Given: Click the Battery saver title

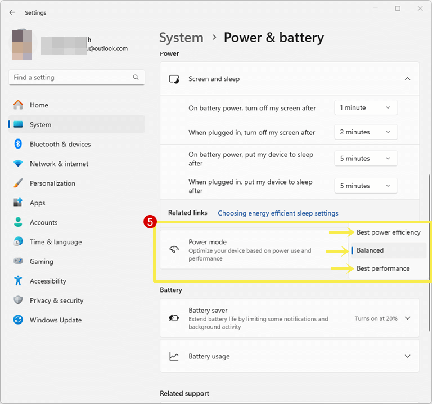Looking at the screenshot, I should [208, 310].
